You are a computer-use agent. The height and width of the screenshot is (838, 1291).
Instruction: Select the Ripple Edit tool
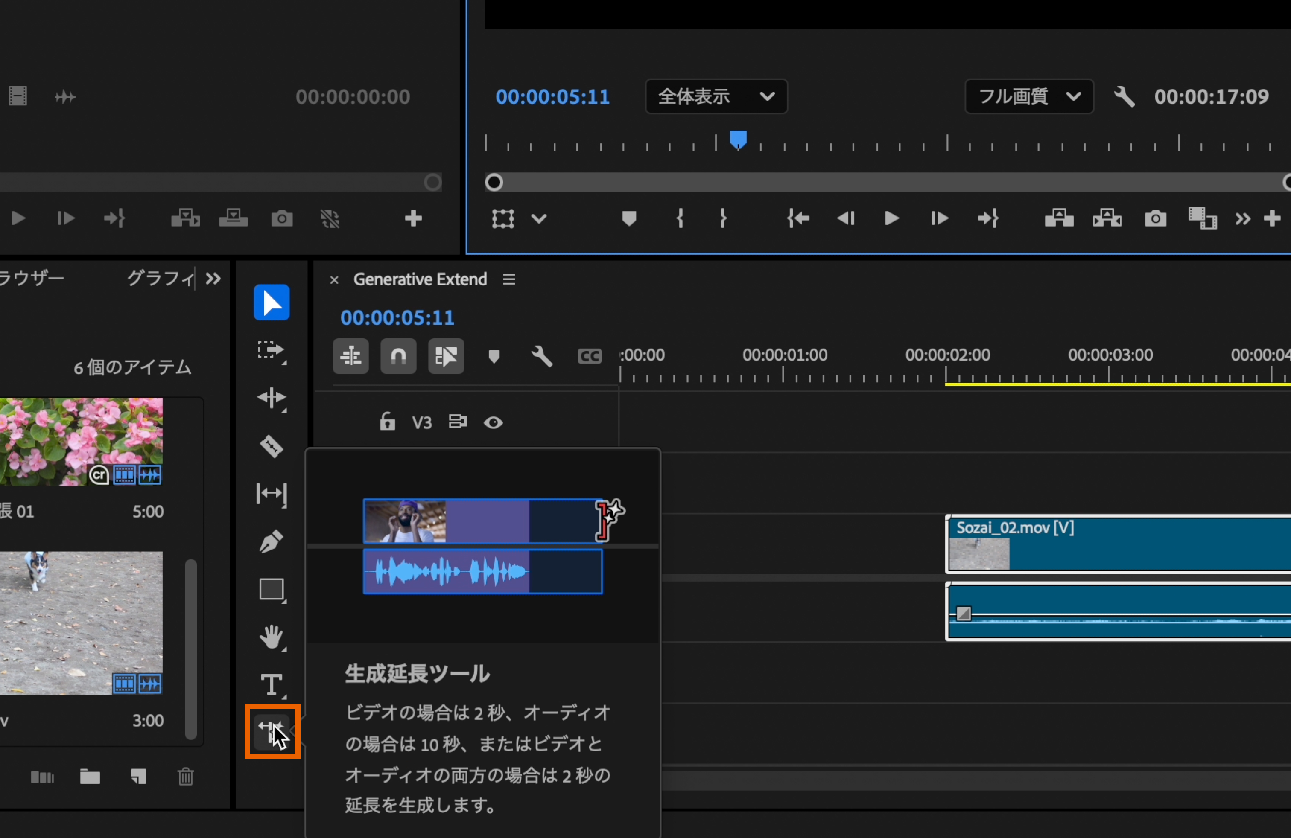(x=271, y=398)
